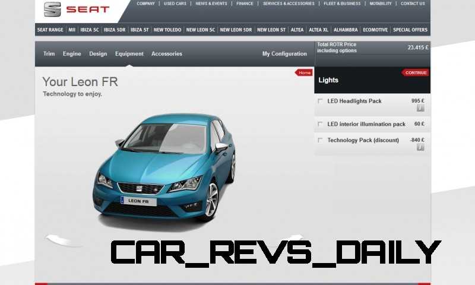View My Configuration
Image resolution: width=475 pixels, height=285 pixels.
tap(284, 53)
